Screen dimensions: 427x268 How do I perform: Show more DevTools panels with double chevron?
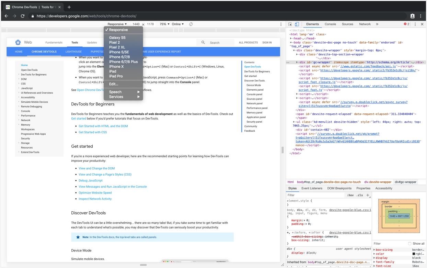coord(377,24)
